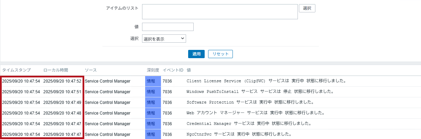Image resolution: width=421 pixels, height=139 pixels.
Task: Click the イベントID column header
Action: coord(173,70)
